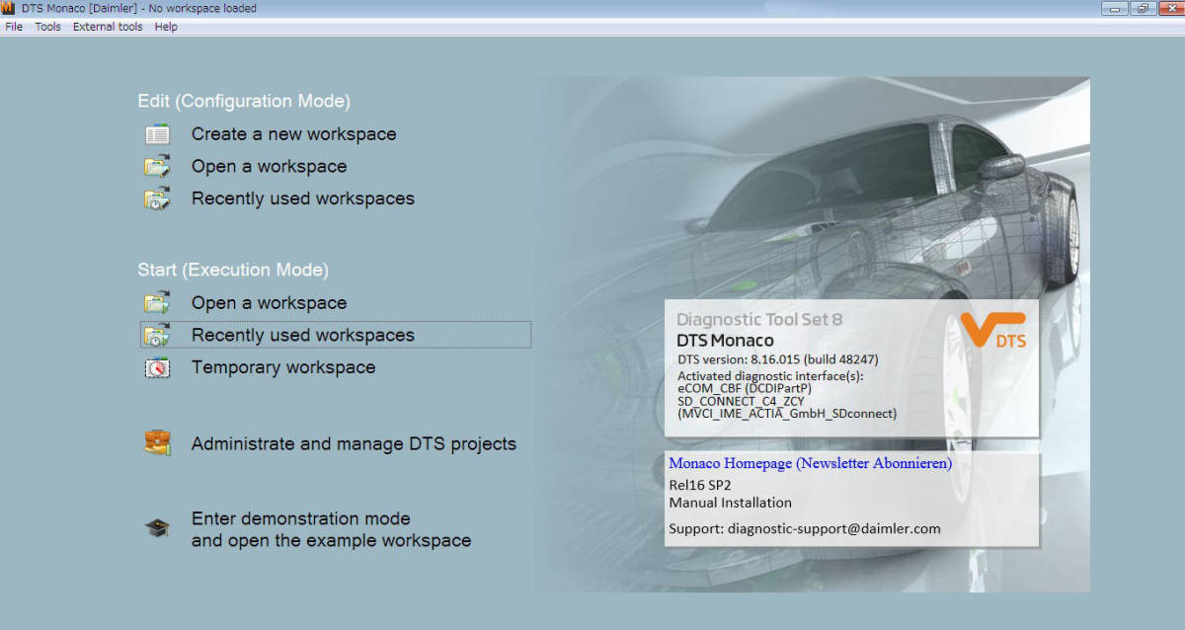Click the eCOM_CBF (DCDIPartP) interface text
The width and height of the screenshot is (1185, 630).
(x=745, y=388)
